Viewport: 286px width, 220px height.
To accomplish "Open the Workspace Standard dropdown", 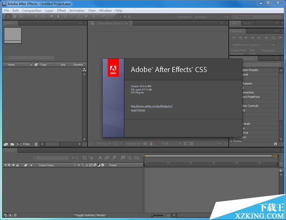I will point(211,17).
